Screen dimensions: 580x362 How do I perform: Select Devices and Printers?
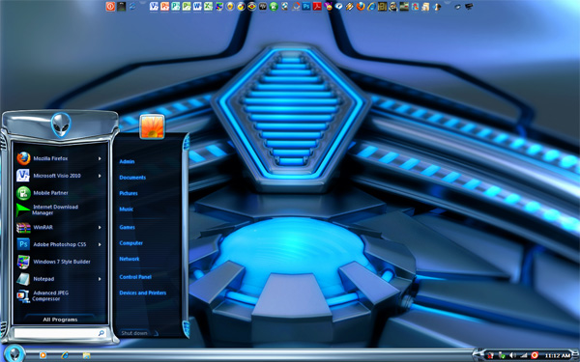tap(143, 292)
